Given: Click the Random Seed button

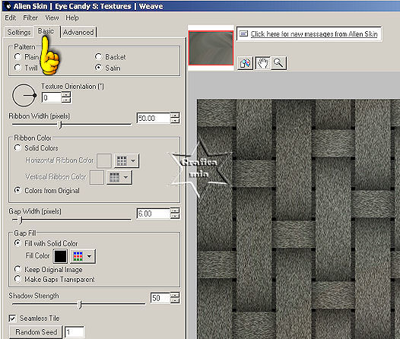Looking at the screenshot, I should point(36,332).
